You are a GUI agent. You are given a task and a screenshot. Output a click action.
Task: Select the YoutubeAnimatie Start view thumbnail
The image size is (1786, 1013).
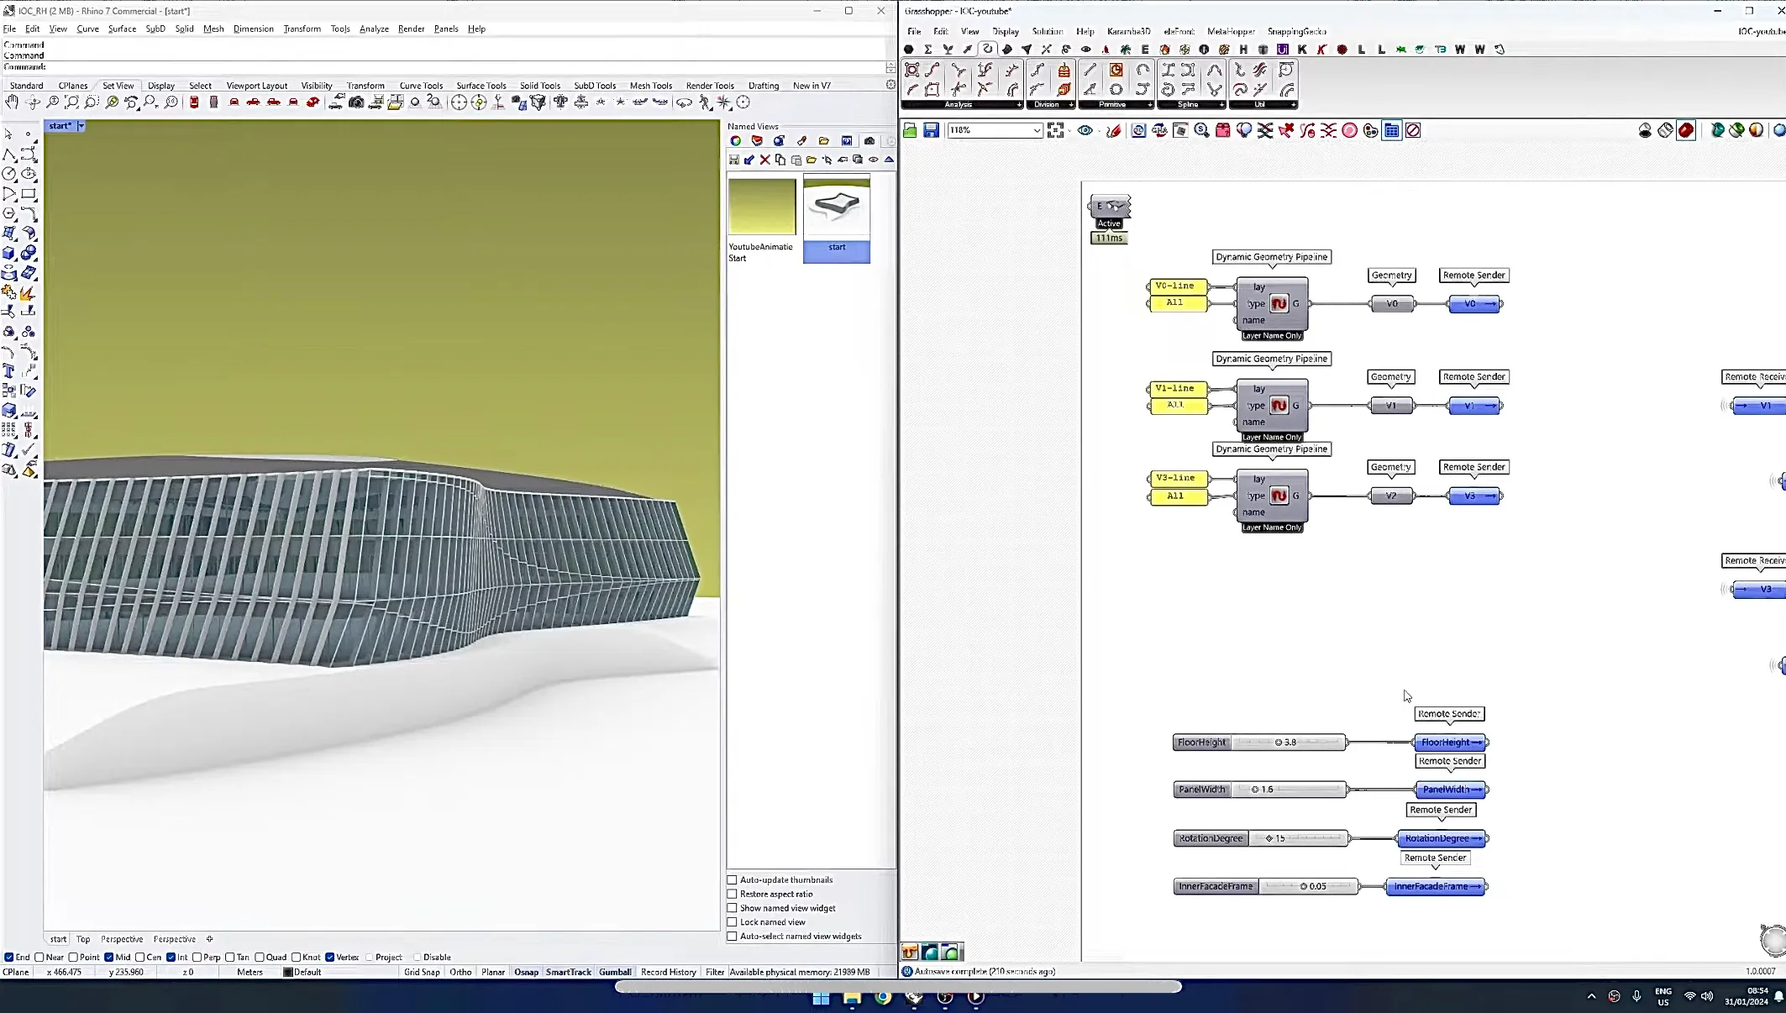point(762,207)
